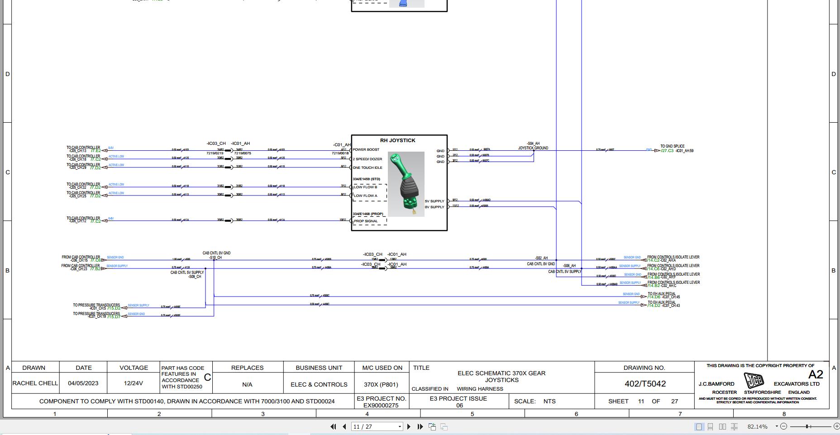
Task: Follow the /15.D2 pressure transducers link
Action: pos(114,308)
